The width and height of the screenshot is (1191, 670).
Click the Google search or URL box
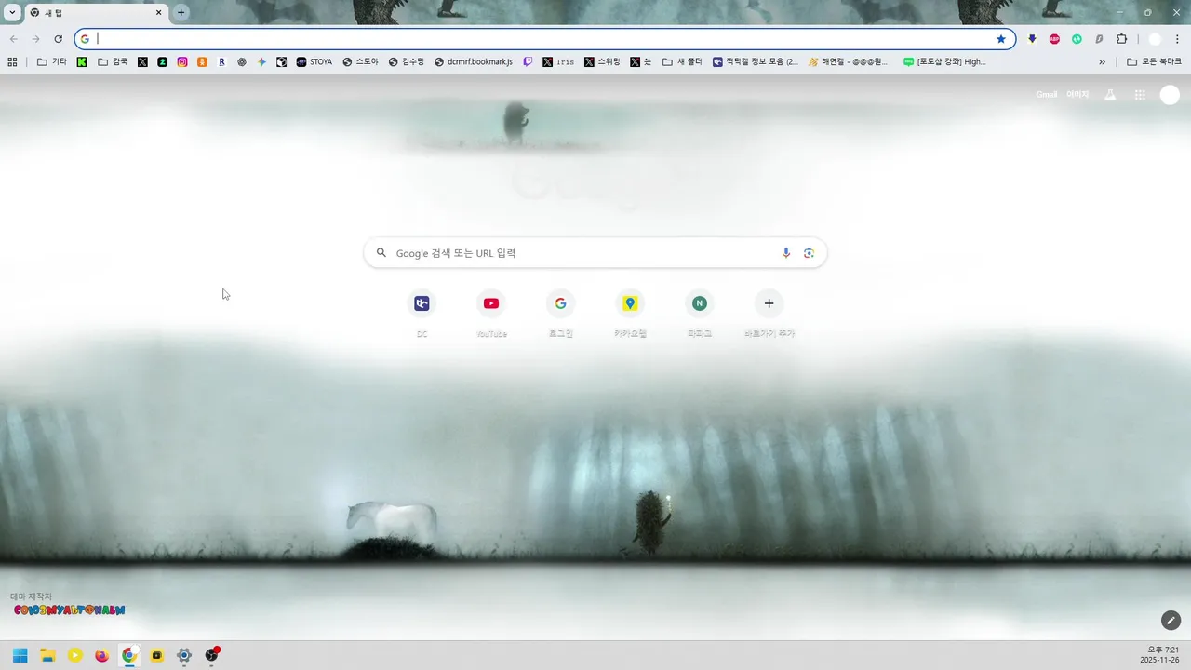595,253
